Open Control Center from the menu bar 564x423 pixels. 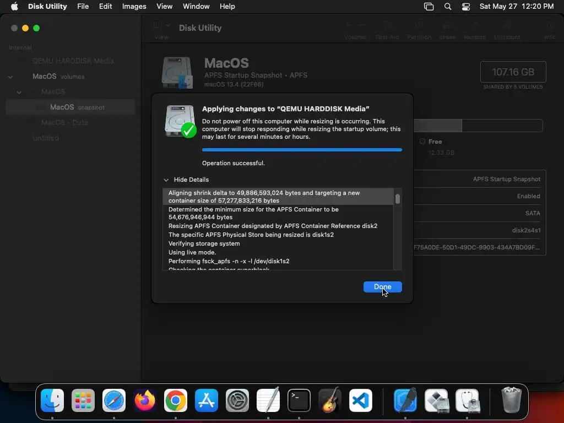(x=466, y=7)
